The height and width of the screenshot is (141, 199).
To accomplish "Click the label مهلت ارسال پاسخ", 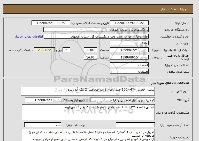I will coord(177,50).
